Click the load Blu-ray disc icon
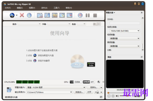 click(12, 15)
